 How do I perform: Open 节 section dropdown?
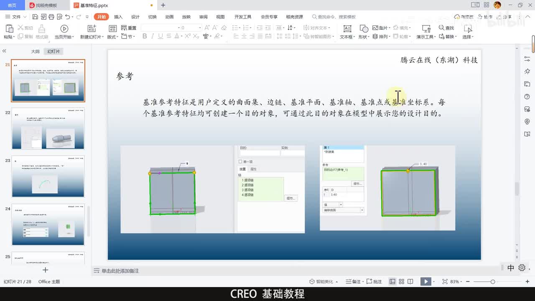[x=128, y=37]
